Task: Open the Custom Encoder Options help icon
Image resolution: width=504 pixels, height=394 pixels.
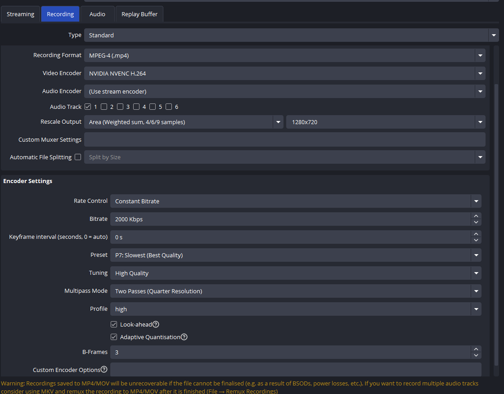Action: pyautogui.click(x=104, y=369)
